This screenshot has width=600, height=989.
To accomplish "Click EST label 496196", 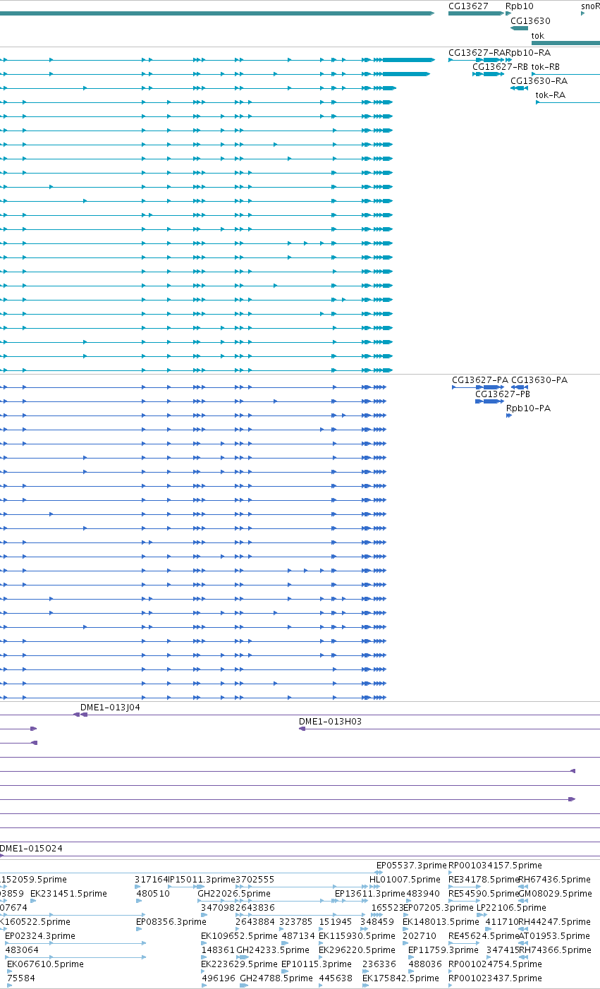I will click(218, 978).
